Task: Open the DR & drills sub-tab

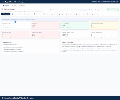Action: point(70,14)
